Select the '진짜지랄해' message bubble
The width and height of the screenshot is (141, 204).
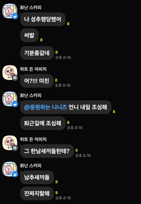37,193
